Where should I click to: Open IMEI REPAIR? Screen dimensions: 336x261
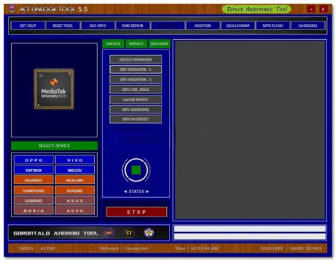pos(133,26)
